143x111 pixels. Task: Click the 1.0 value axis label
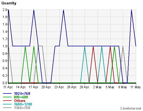pyautogui.click(x=5, y=46)
